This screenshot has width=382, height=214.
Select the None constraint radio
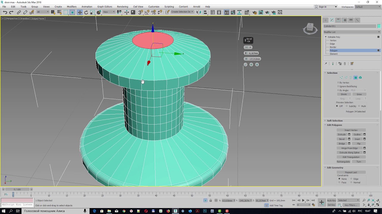[339, 179]
